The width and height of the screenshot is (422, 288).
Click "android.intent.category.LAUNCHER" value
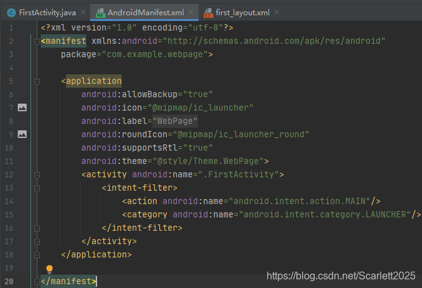pyautogui.click(x=325, y=214)
